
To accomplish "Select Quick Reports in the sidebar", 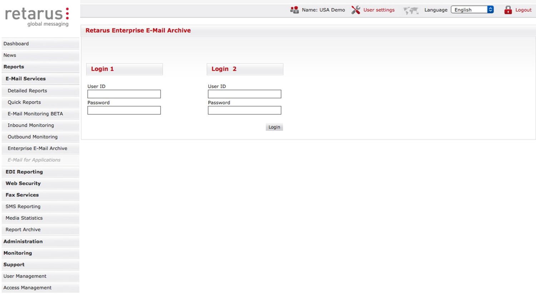I will [x=40, y=102].
